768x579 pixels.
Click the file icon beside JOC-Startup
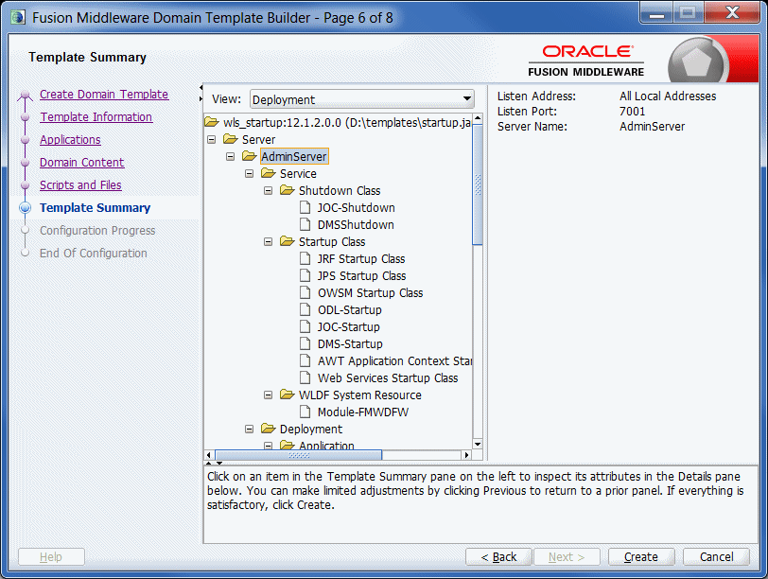(305, 326)
